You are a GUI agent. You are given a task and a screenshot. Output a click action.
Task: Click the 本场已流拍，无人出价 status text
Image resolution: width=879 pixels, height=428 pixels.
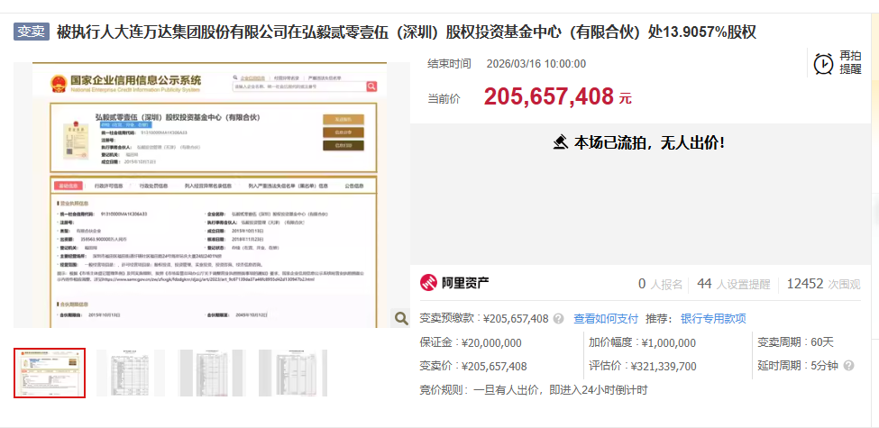point(649,143)
